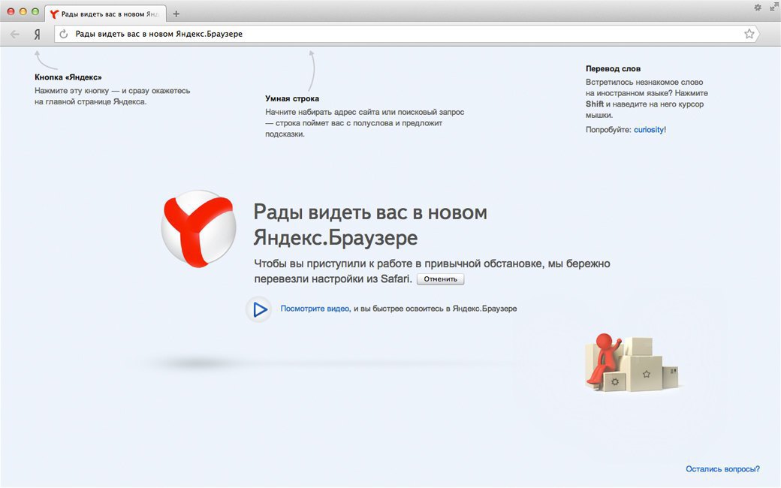Select the 'Рады видеть вас в новом' tab
Image resolution: width=781 pixels, height=488 pixels.
point(106,14)
